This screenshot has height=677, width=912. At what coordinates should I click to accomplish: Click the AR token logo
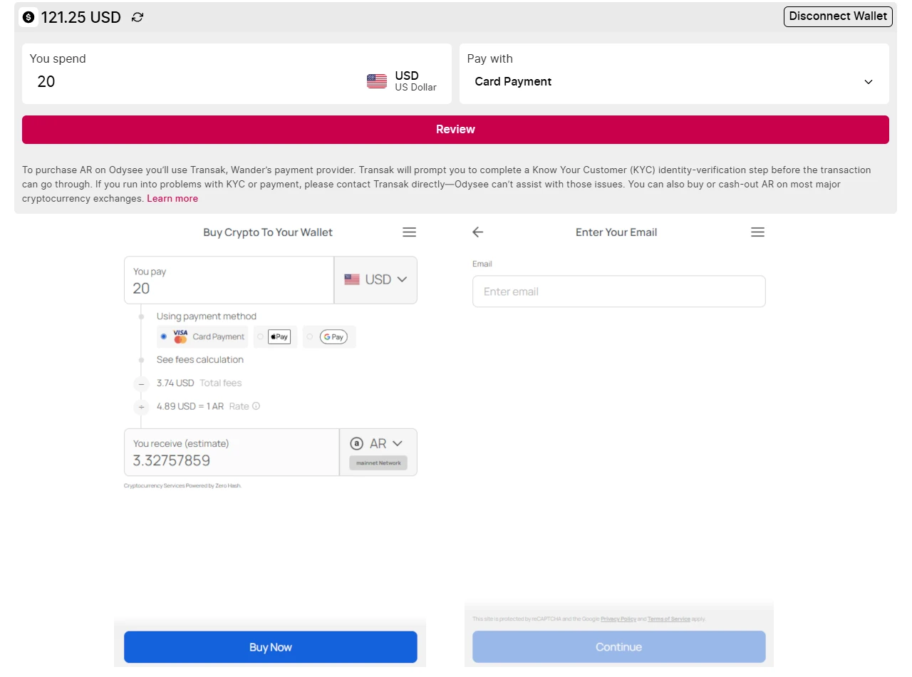[x=357, y=443]
